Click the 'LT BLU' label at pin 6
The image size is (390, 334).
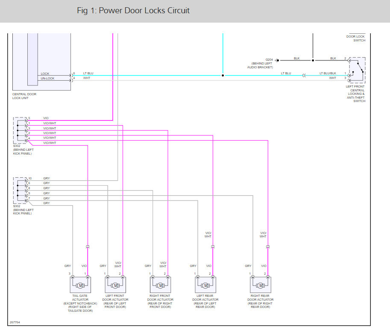point(88,73)
